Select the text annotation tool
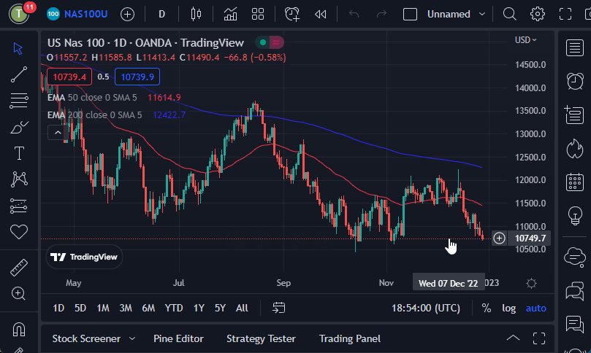The width and height of the screenshot is (591, 353). [x=18, y=153]
